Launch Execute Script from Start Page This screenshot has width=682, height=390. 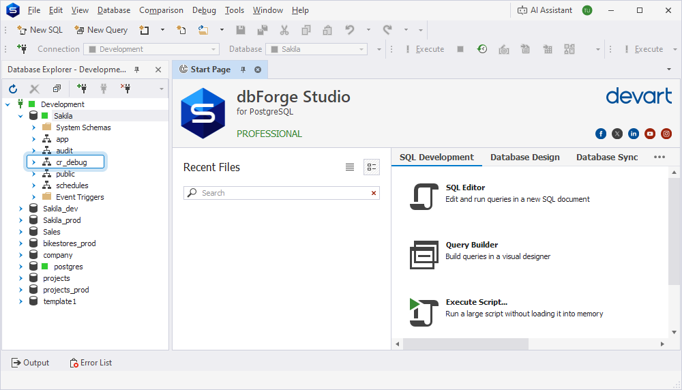(x=506, y=312)
